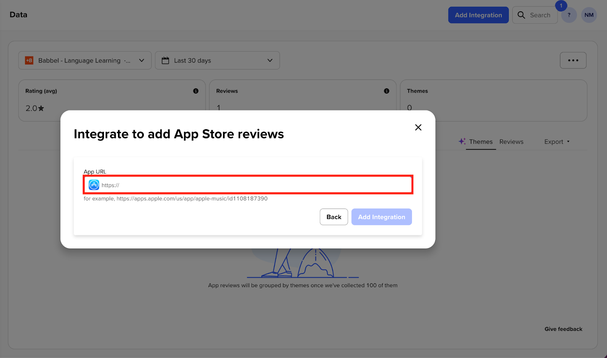
Task: Close the App Store integration dialog
Action: coord(418,127)
